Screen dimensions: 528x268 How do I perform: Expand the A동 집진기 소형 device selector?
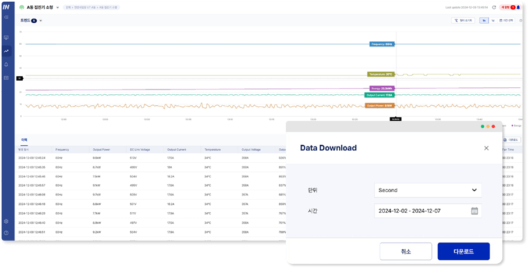click(x=58, y=8)
